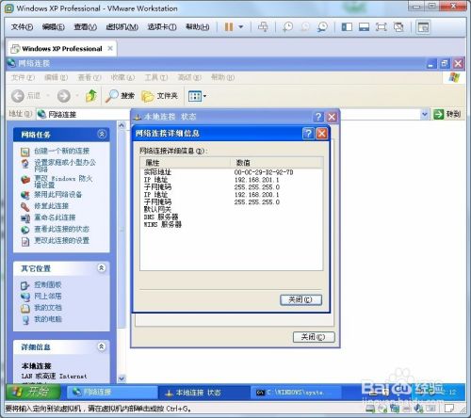Click 设置家庭或小型办公网络 link
This screenshot has width=471, height=418.
[x=65, y=166]
